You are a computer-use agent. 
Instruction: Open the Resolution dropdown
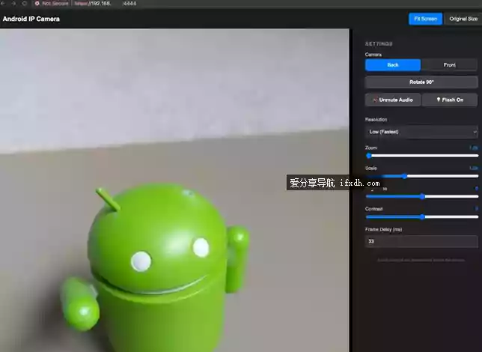tap(421, 132)
